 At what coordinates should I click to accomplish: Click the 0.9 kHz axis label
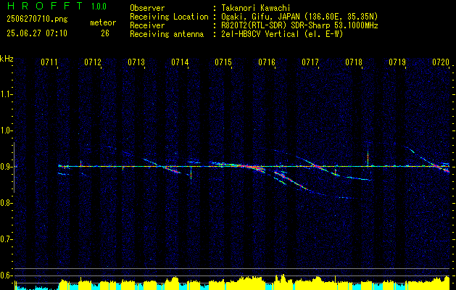point(6,167)
